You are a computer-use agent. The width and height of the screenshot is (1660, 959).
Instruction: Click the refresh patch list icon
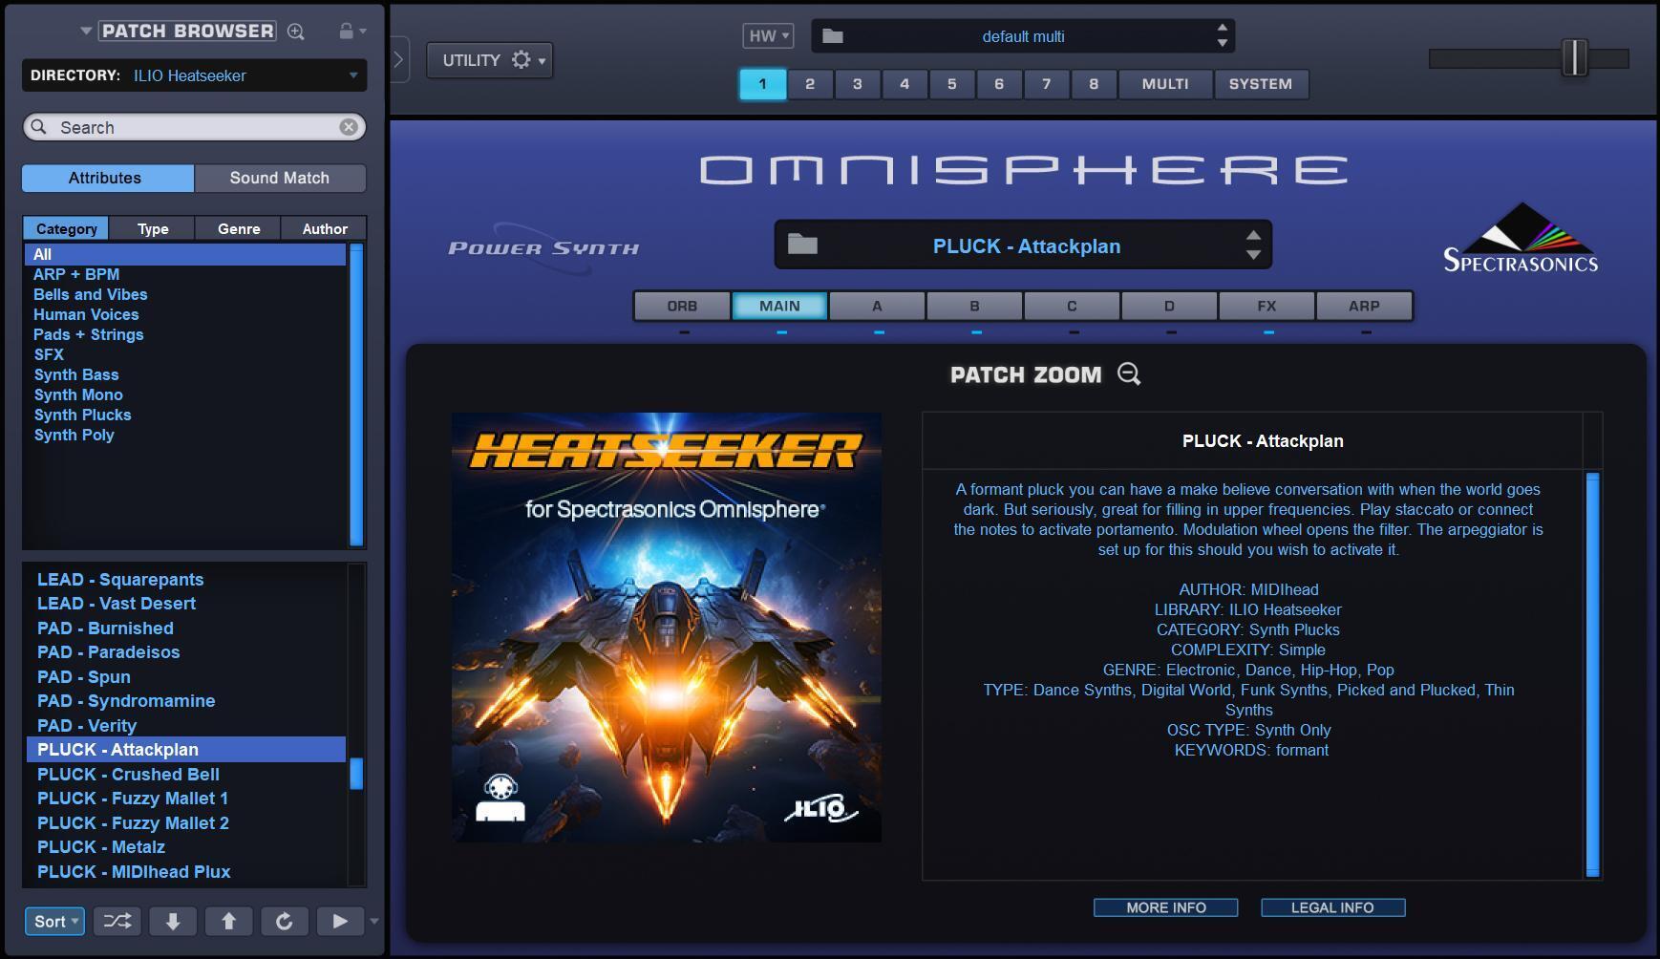pyautogui.click(x=284, y=921)
